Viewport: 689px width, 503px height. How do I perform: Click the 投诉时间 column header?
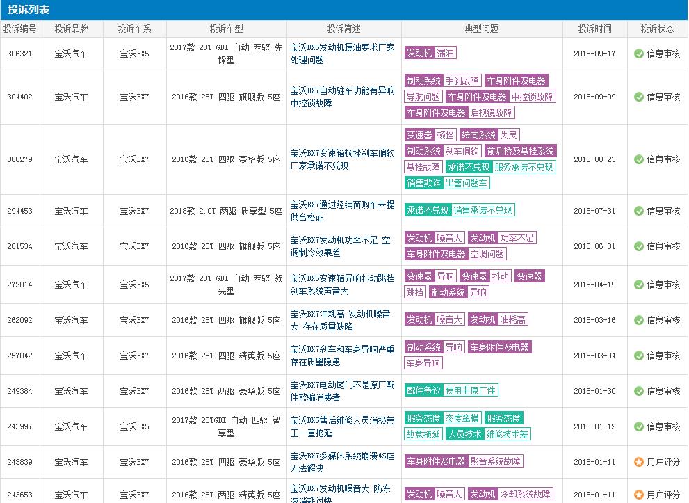(595, 29)
